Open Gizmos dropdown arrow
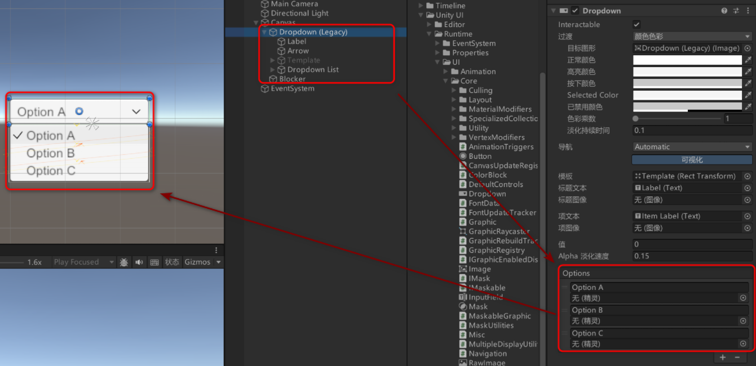The height and width of the screenshot is (366, 756). [219, 262]
